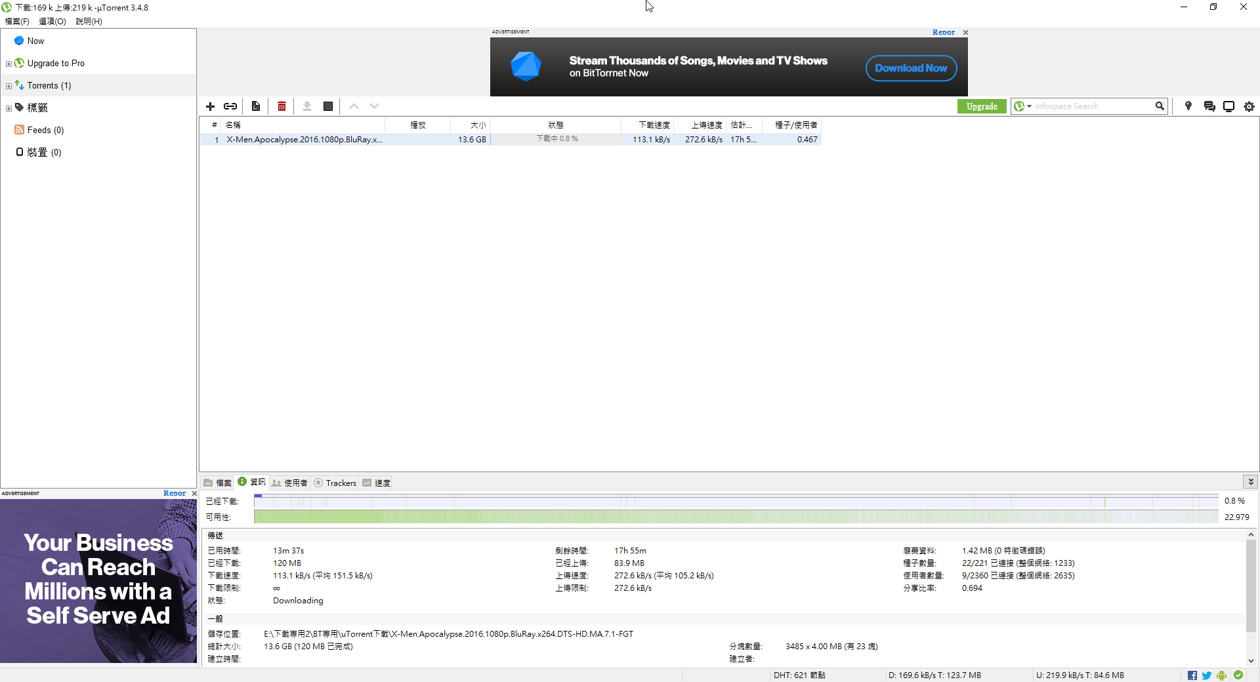Add a new torrent with the plus icon

210,106
